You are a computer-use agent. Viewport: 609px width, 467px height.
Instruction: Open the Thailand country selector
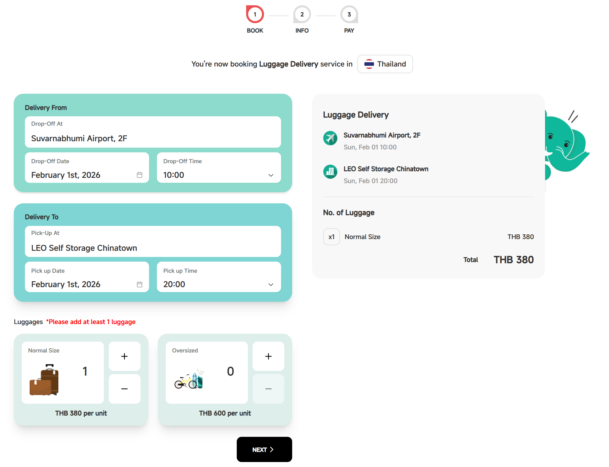385,64
